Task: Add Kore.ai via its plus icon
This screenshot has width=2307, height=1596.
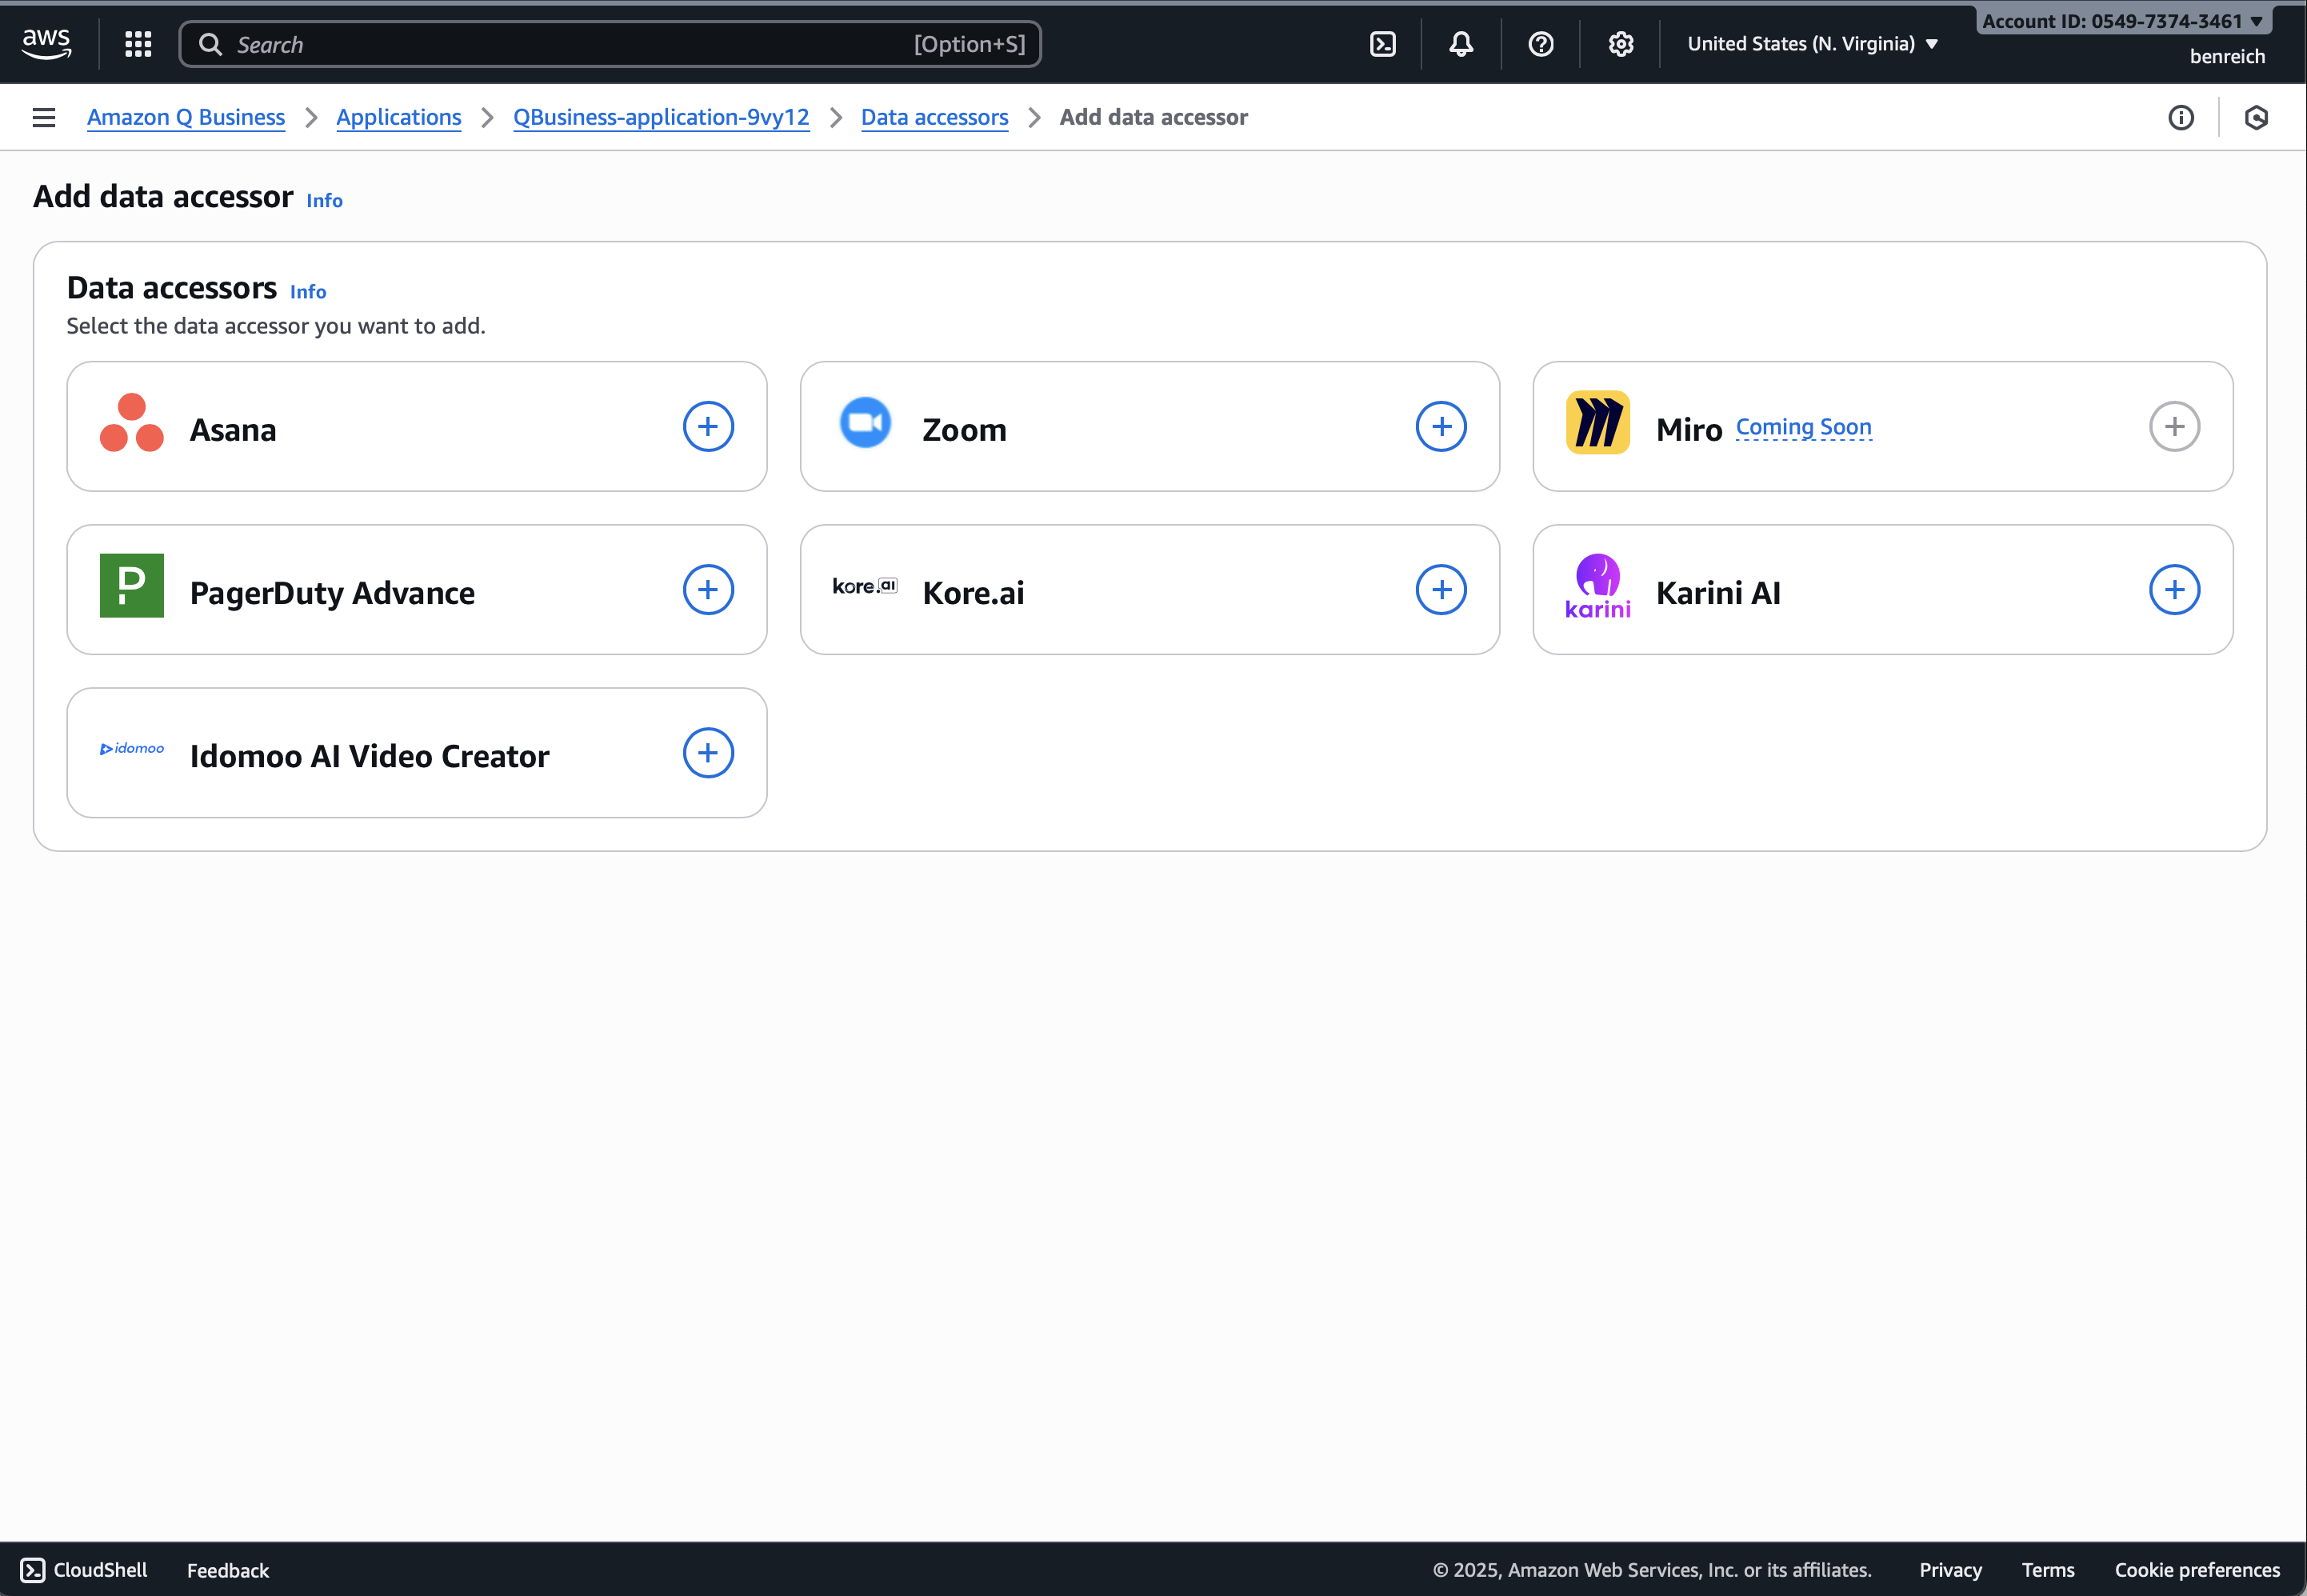Action: point(1441,590)
